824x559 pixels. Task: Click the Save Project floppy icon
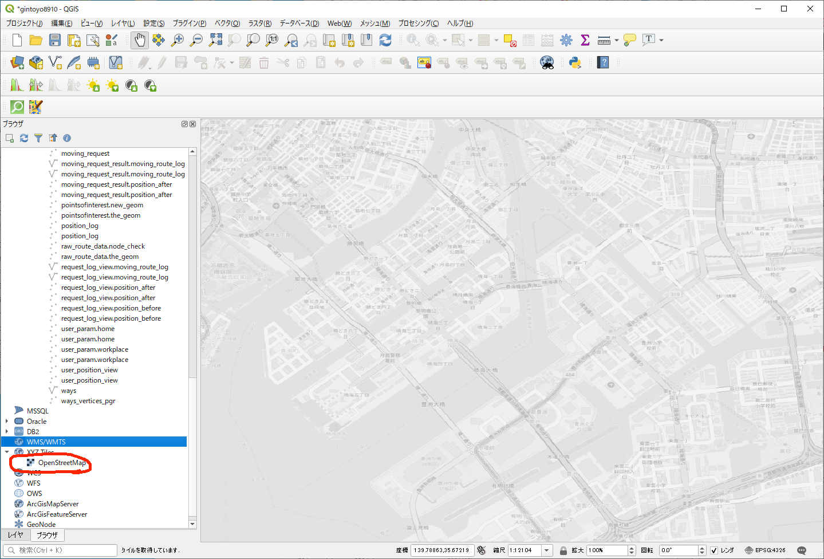point(55,40)
